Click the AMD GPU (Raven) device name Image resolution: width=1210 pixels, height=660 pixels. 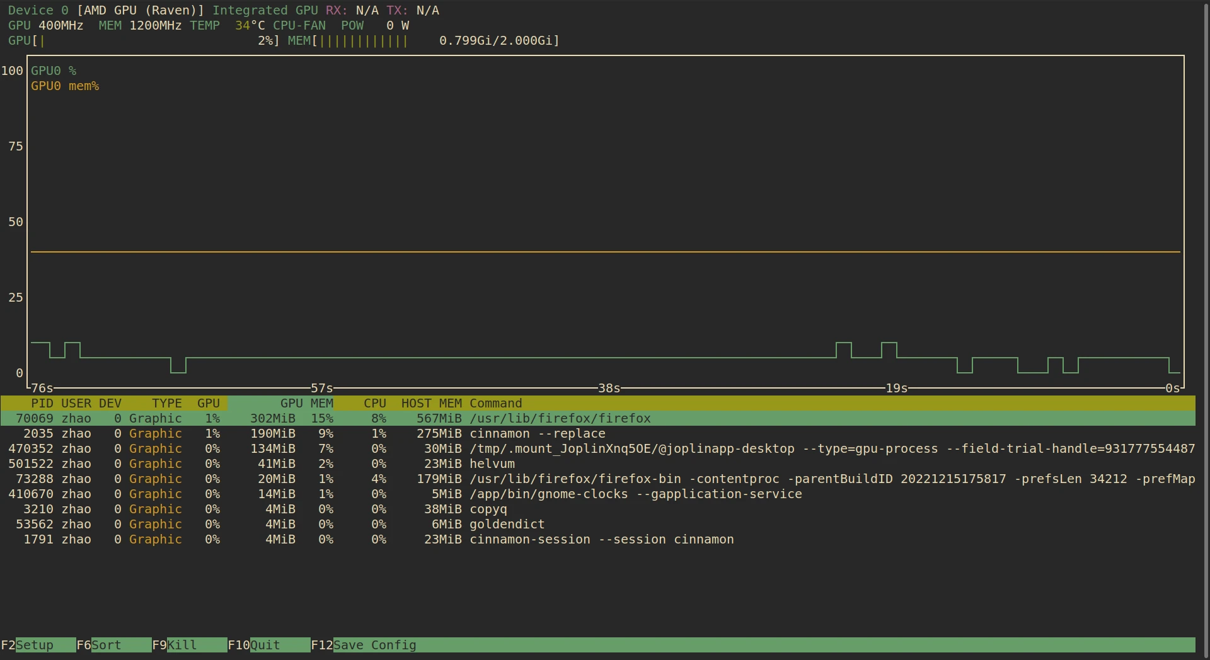click(141, 10)
